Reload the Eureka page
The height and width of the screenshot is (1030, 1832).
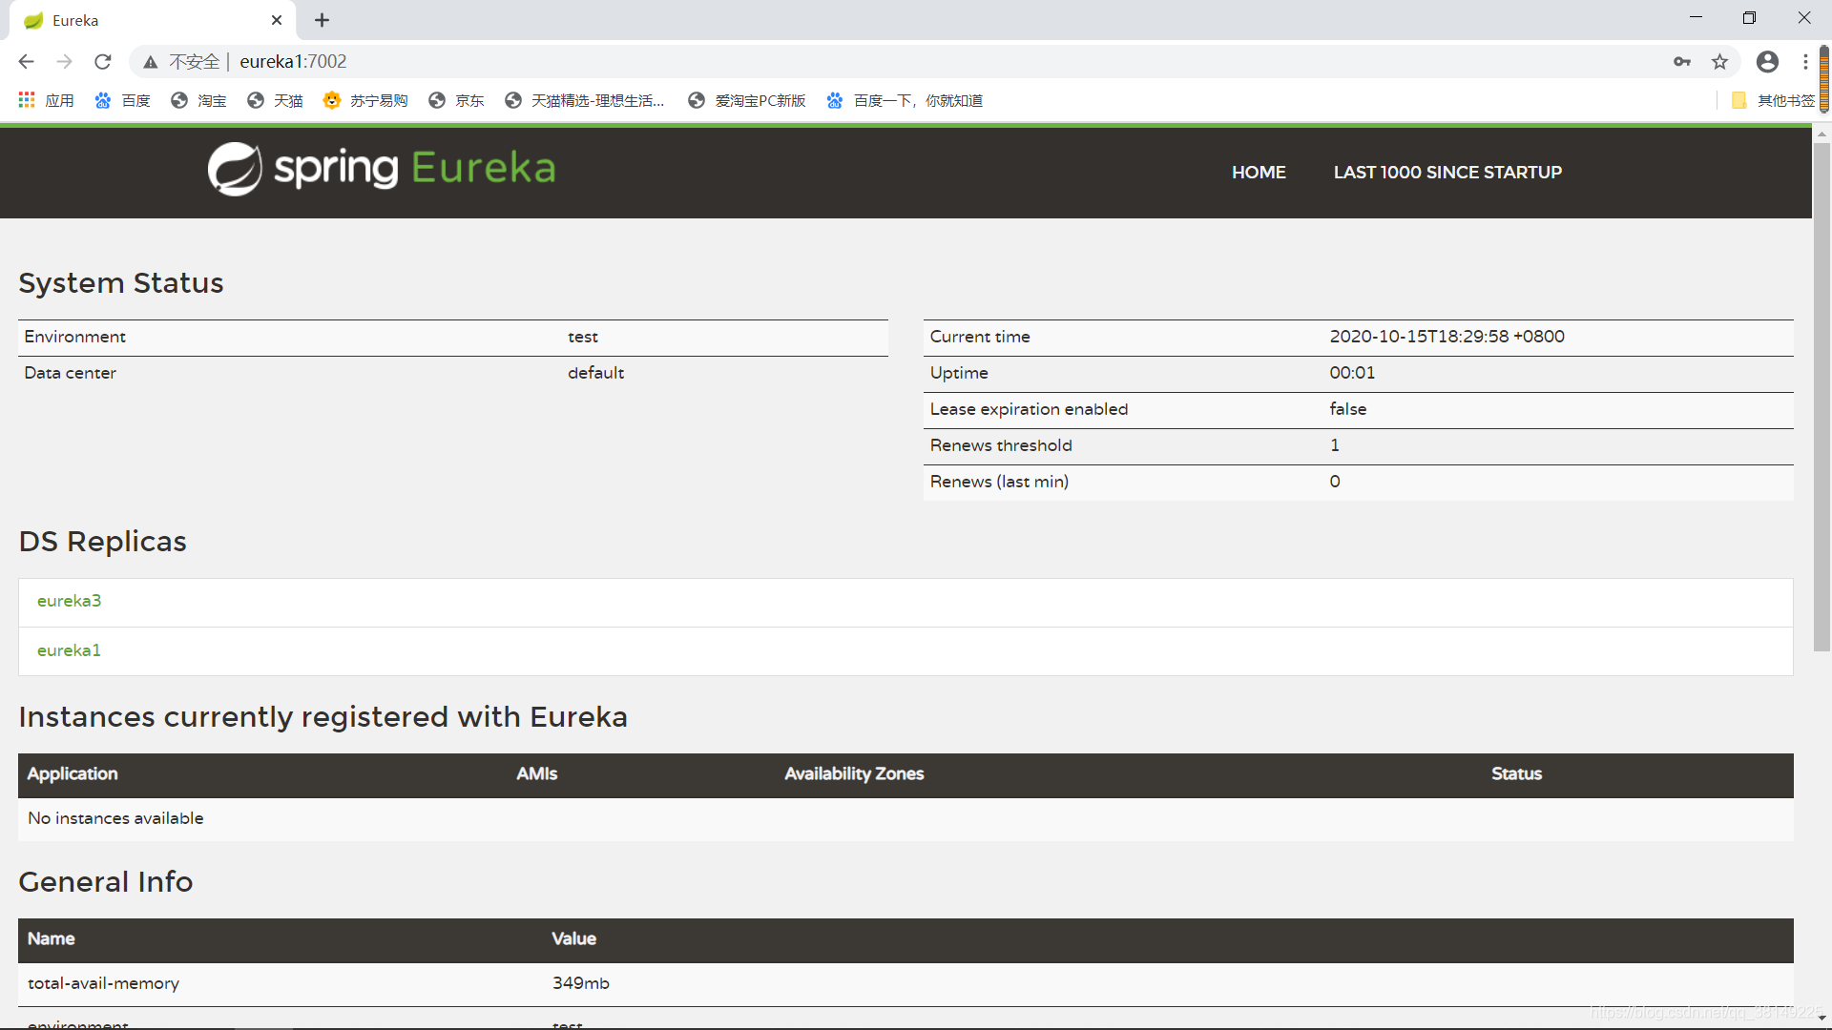103,62
